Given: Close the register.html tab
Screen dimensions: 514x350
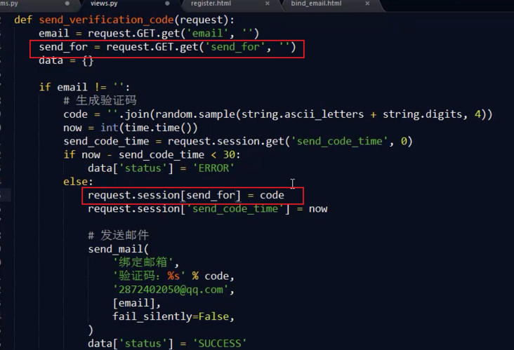Looking at the screenshot, I should point(268,4).
